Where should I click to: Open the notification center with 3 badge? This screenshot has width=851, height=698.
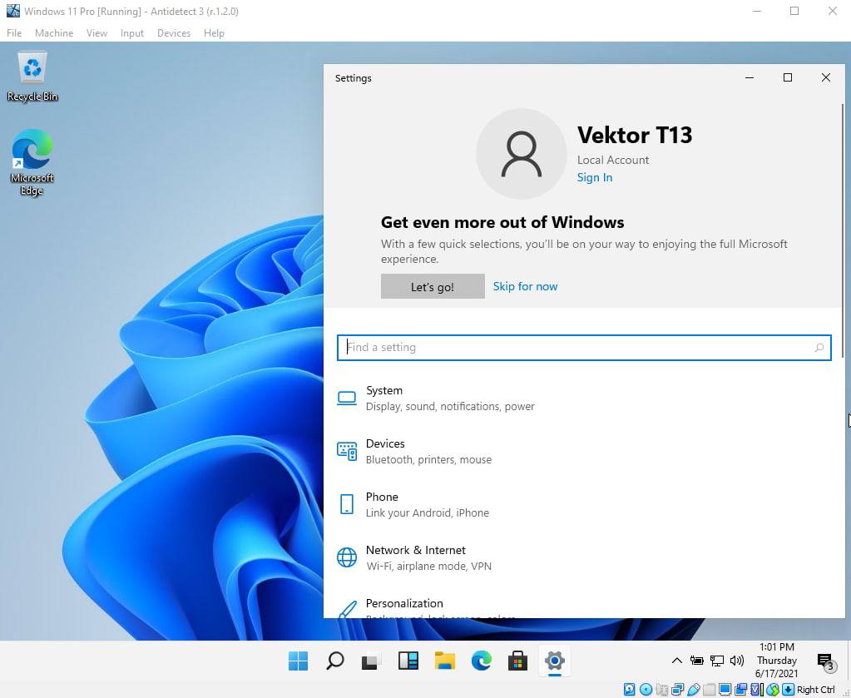pos(827,661)
